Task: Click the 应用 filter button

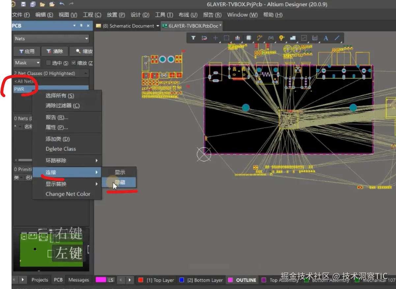Action: click(x=27, y=51)
